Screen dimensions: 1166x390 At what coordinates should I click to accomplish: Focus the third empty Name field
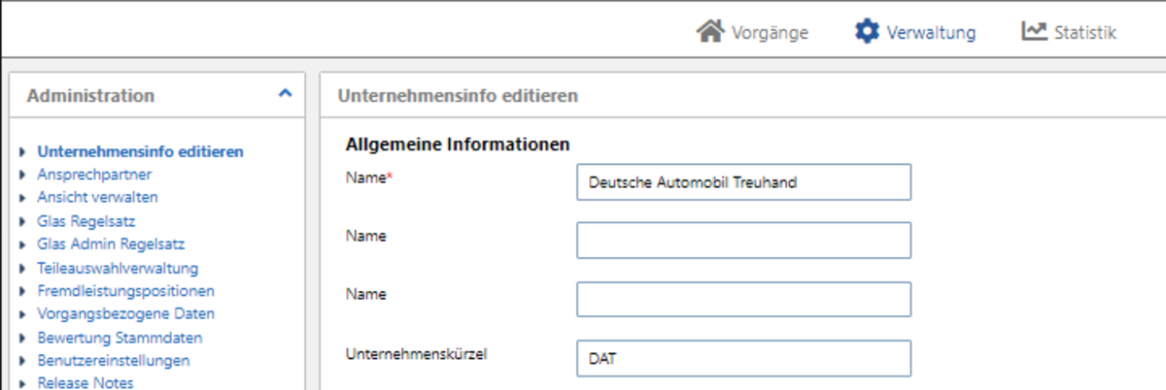point(744,299)
